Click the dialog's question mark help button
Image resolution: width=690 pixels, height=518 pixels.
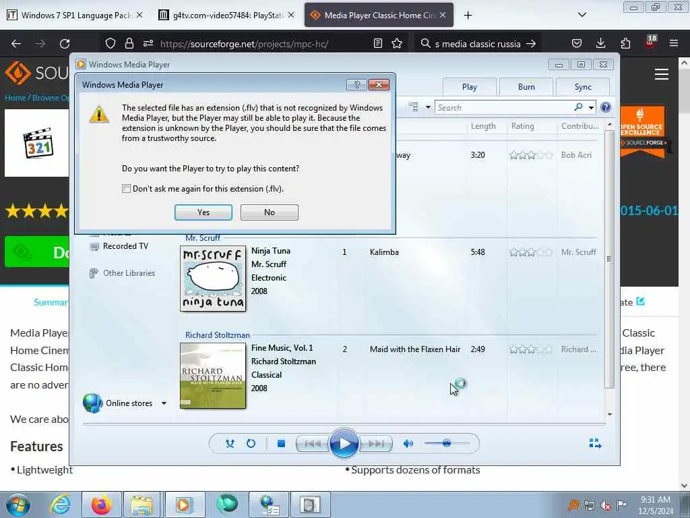tap(356, 84)
